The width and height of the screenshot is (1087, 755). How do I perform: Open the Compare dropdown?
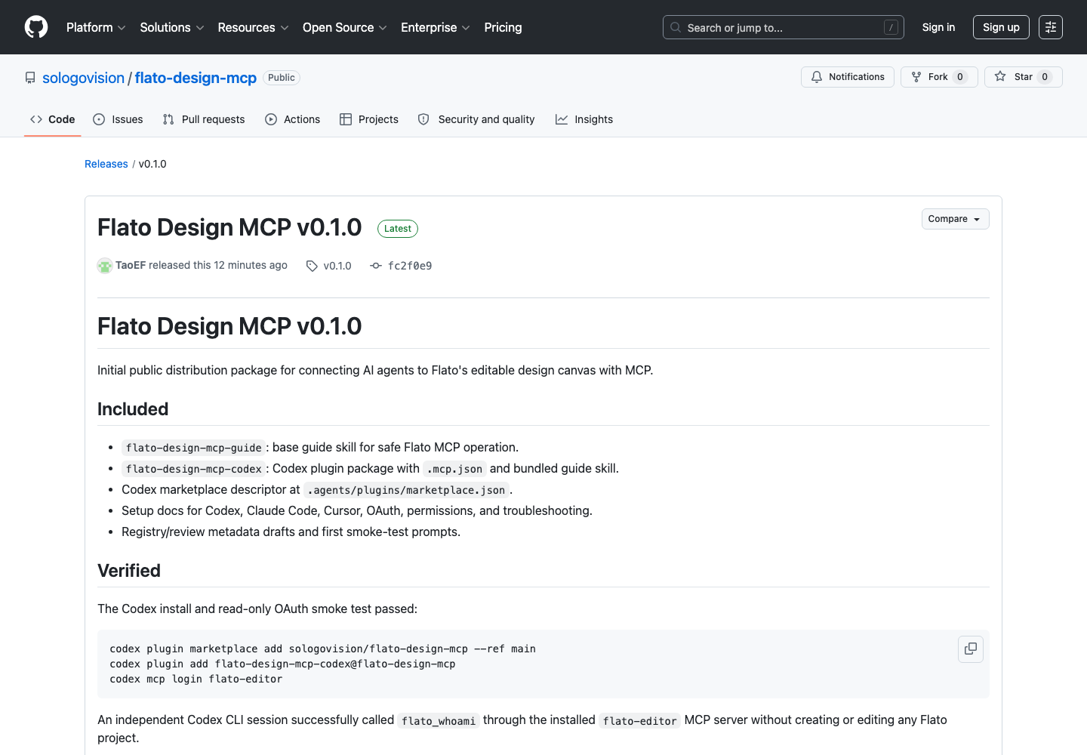click(955, 219)
